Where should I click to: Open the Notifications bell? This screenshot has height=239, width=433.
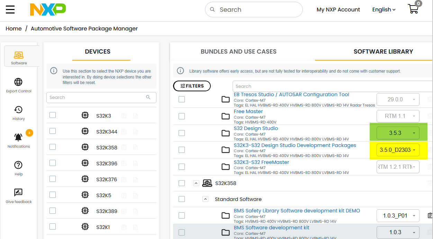pos(18,137)
